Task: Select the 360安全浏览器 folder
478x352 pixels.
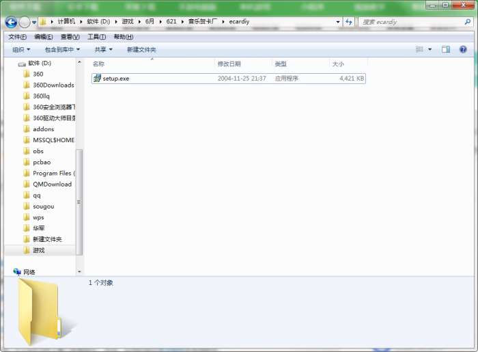Action: [x=54, y=107]
